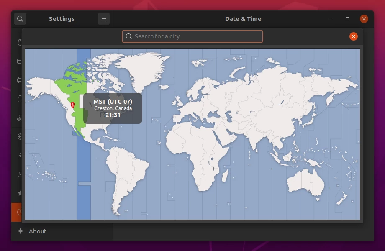Select Australia on the time zone map
The image size is (385, 251).
(305, 182)
